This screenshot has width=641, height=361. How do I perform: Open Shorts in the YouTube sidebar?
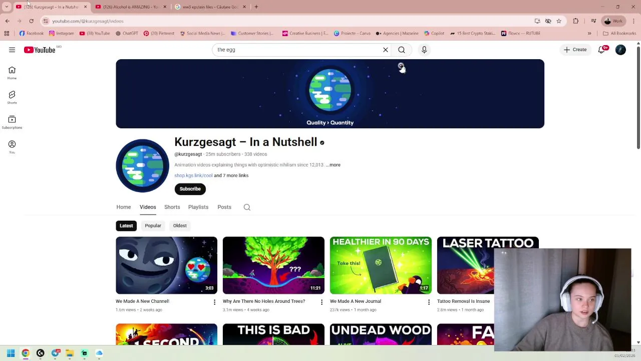click(12, 97)
